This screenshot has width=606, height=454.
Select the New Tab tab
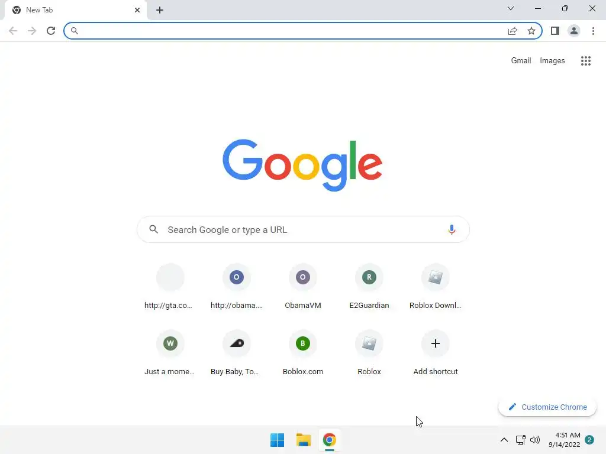75,10
